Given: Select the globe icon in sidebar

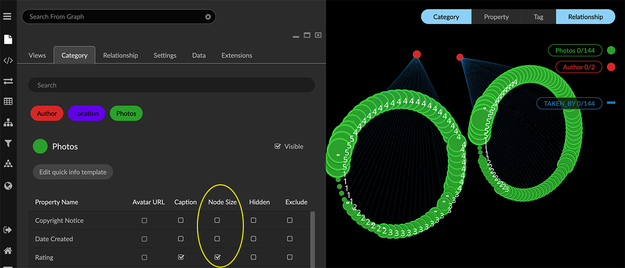Looking at the screenshot, I should (8, 186).
